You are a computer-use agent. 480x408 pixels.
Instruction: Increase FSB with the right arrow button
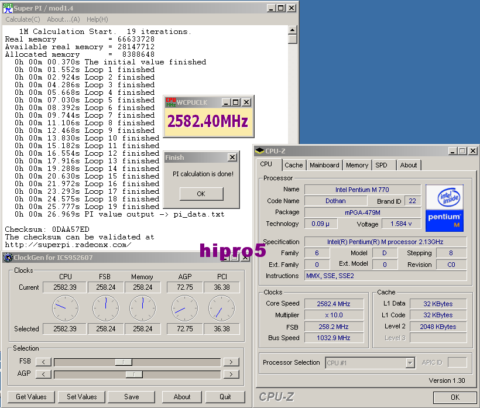click(x=231, y=362)
